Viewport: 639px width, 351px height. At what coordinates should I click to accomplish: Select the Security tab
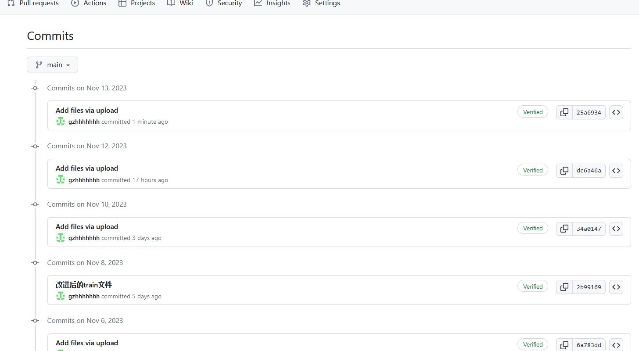224,4
